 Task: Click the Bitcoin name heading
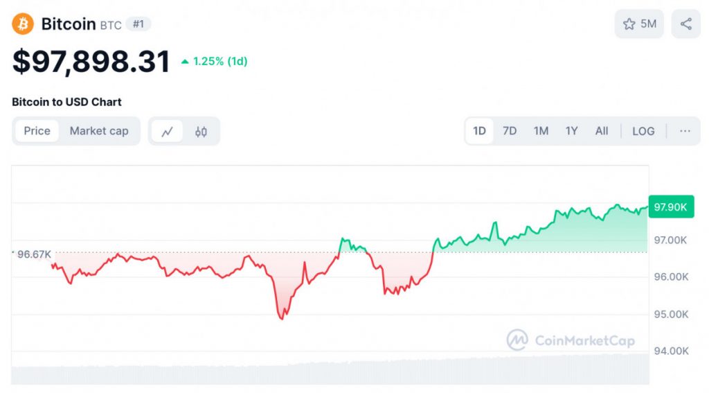click(x=69, y=24)
